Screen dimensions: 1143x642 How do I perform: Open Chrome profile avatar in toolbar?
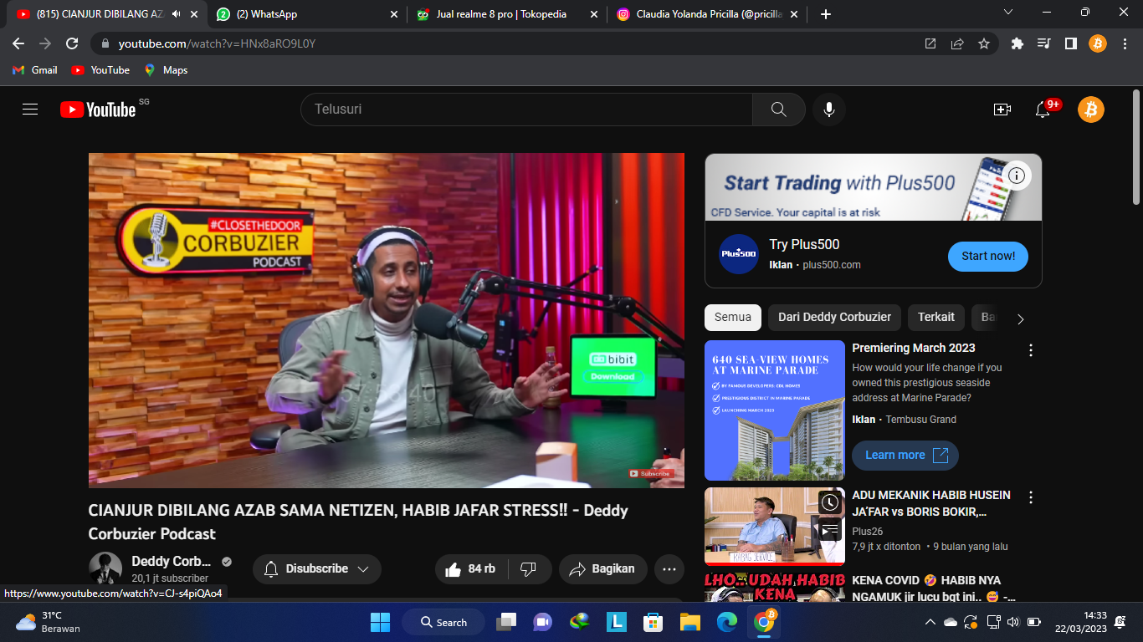1098,43
